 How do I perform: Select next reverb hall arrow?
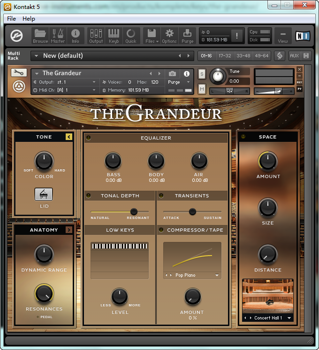point(251,318)
